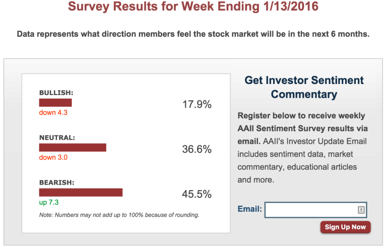Click the rounding note under the chart
This screenshot has width=387, height=249.
(x=119, y=215)
